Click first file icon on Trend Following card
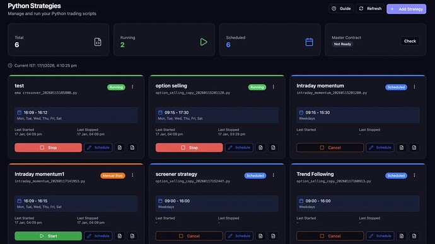435x244 pixels. (x=402, y=236)
